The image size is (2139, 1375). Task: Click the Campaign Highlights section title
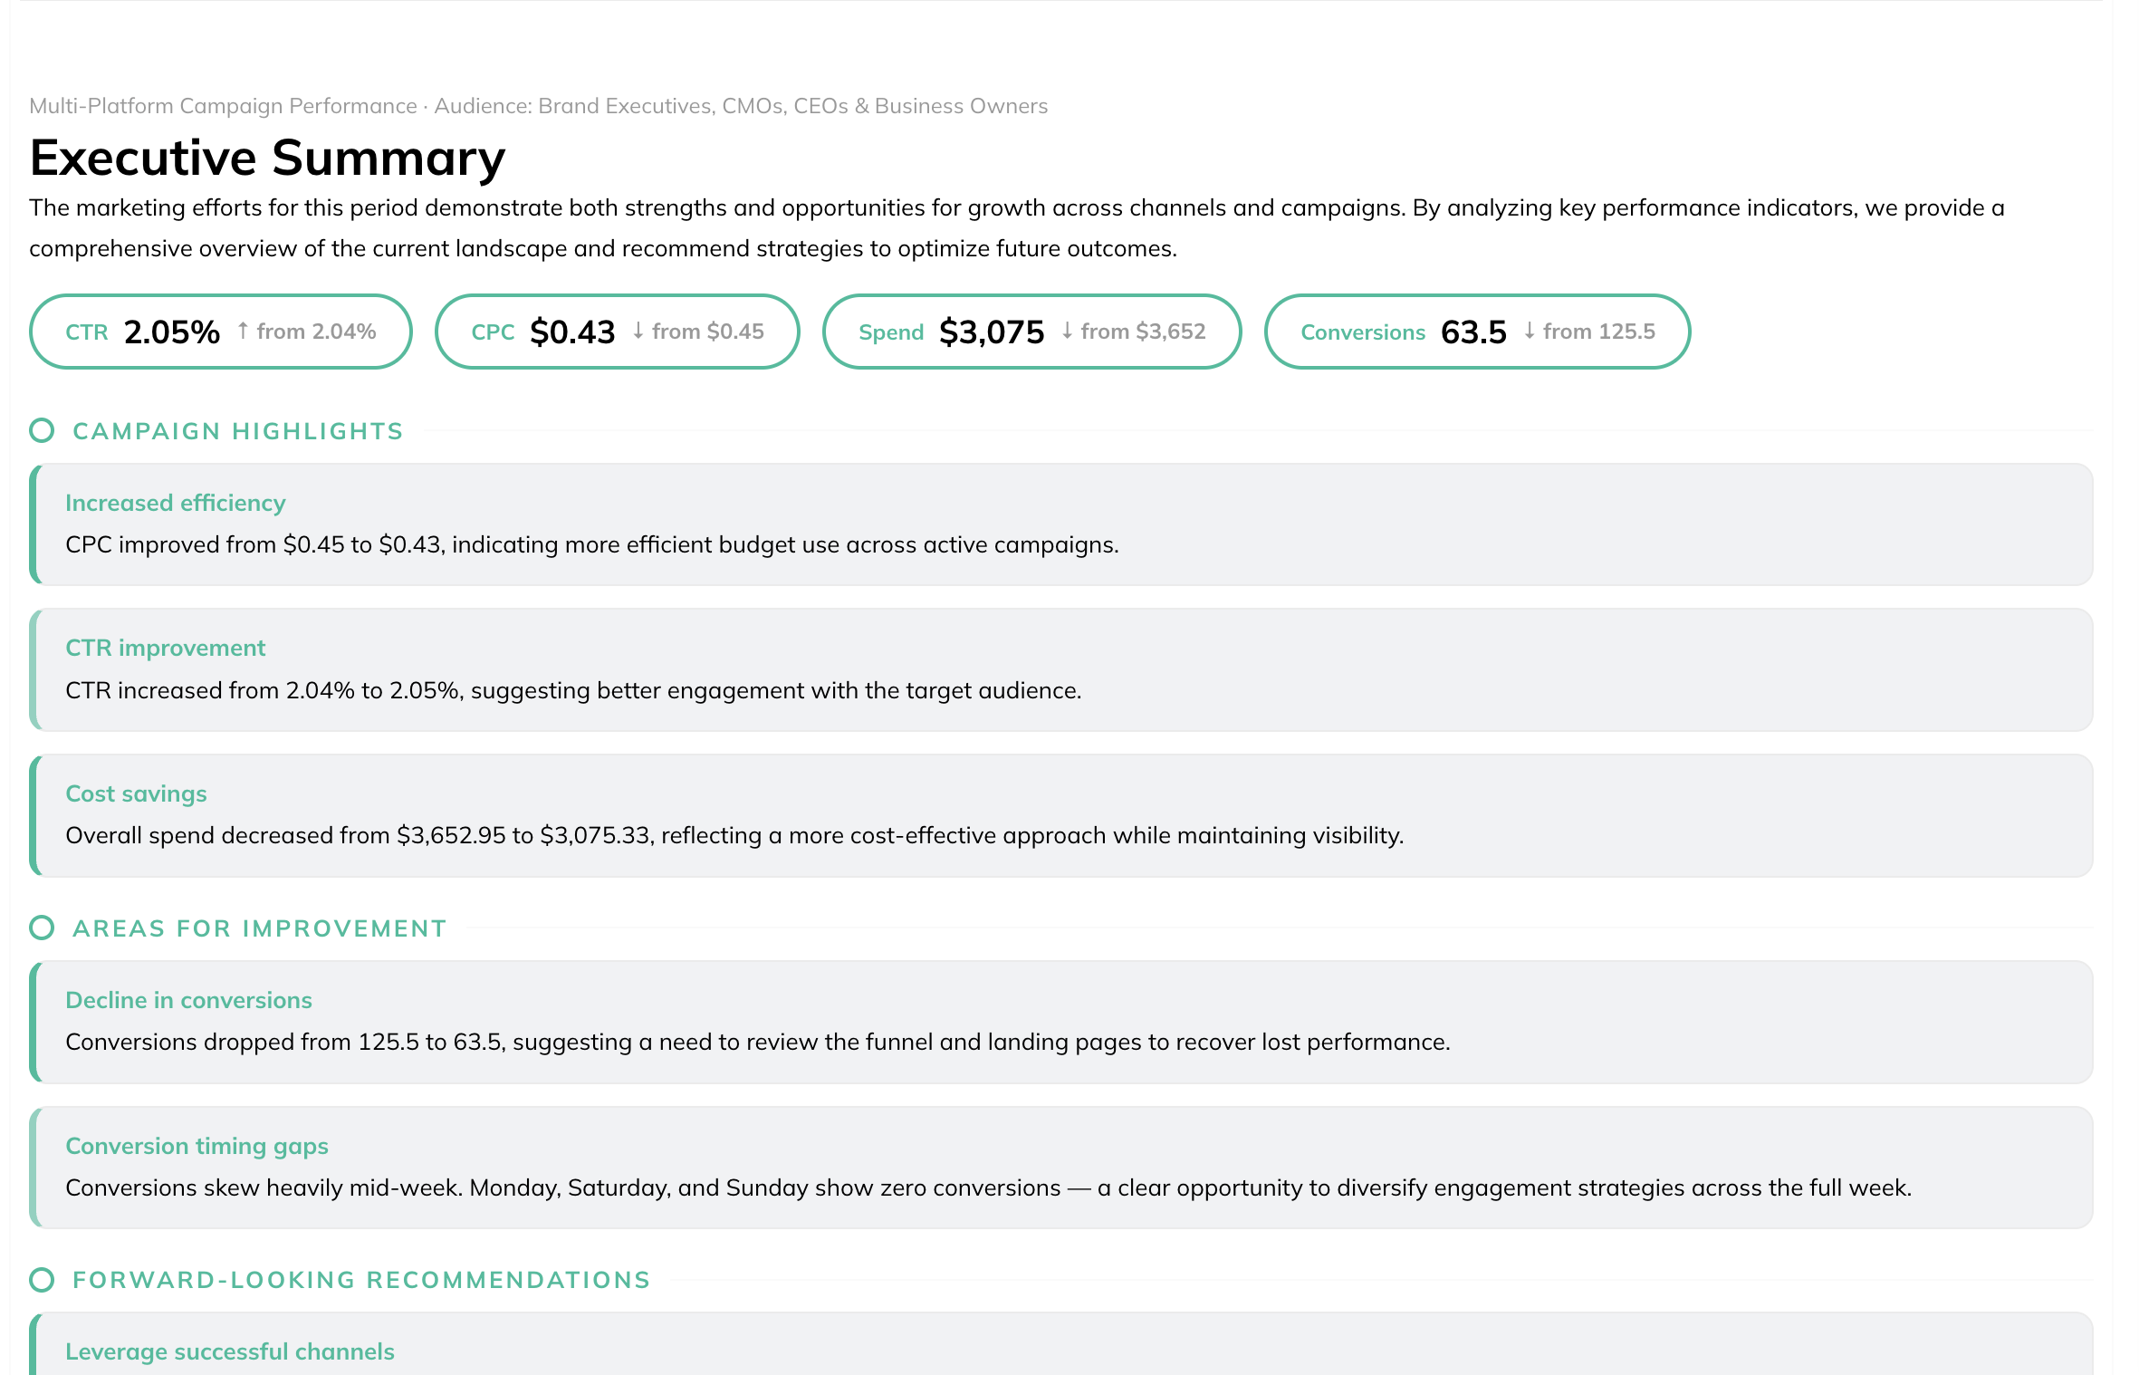238,431
